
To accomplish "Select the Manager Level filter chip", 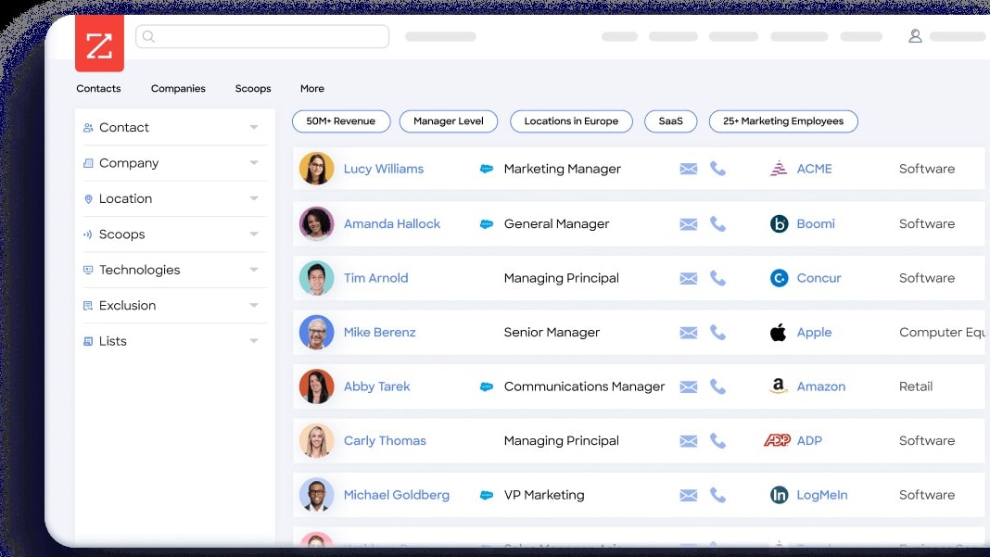I will pyautogui.click(x=449, y=121).
